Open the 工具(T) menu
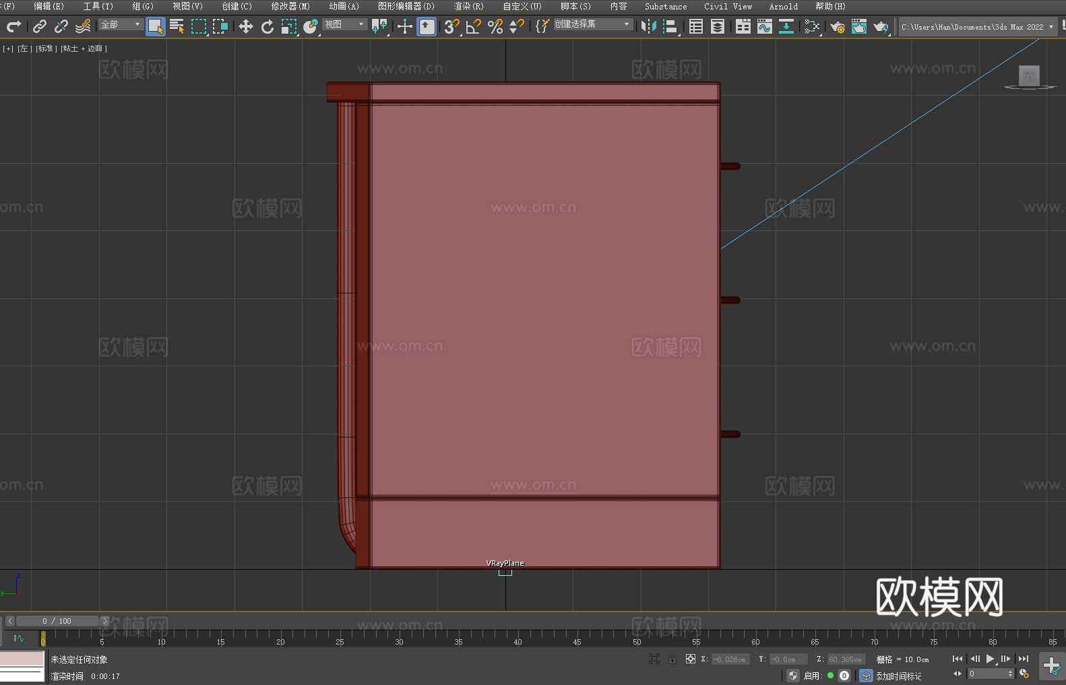 click(x=98, y=6)
